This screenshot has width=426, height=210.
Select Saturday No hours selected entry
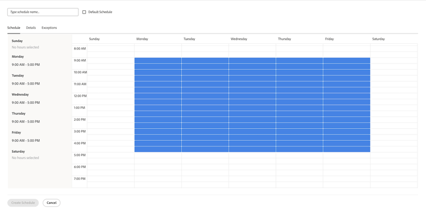(25, 158)
